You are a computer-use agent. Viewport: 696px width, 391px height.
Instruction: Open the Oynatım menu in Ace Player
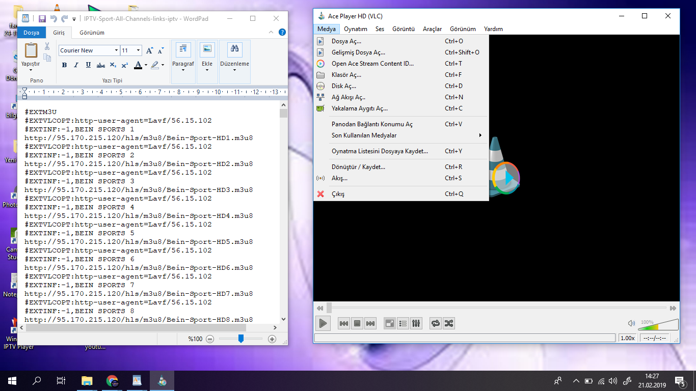[x=356, y=29]
